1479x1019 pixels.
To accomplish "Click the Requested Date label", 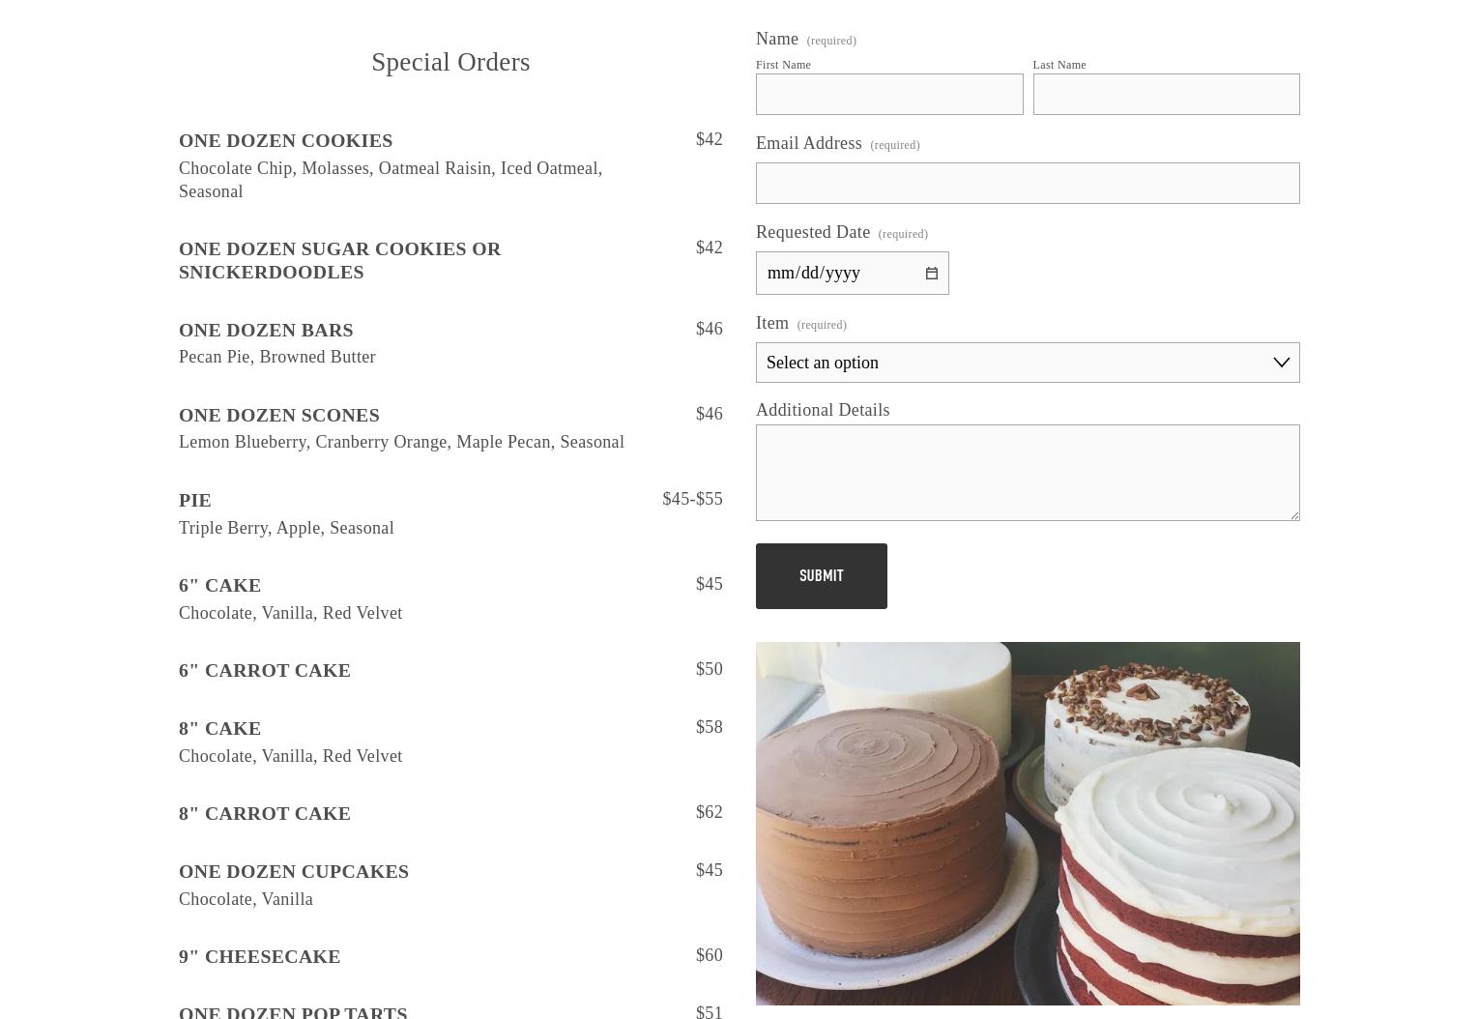I will [813, 232].
